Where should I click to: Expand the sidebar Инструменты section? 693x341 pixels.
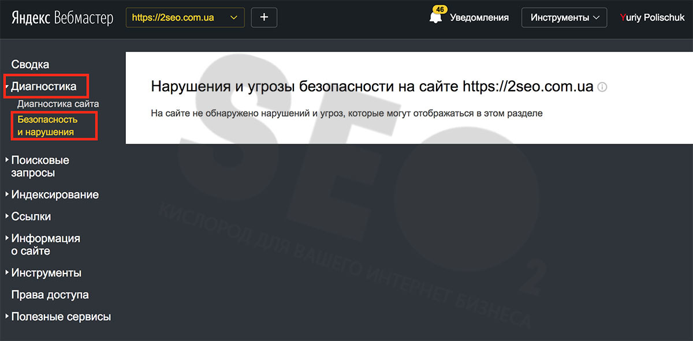tap(46, 273)
